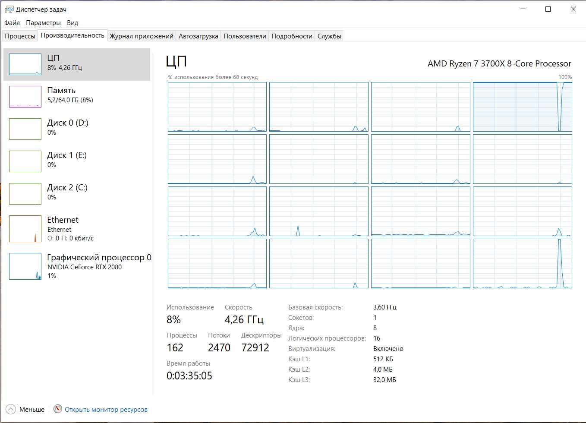Click the Resource Monitor icon
586x423 pixels.
coord(58,409)
